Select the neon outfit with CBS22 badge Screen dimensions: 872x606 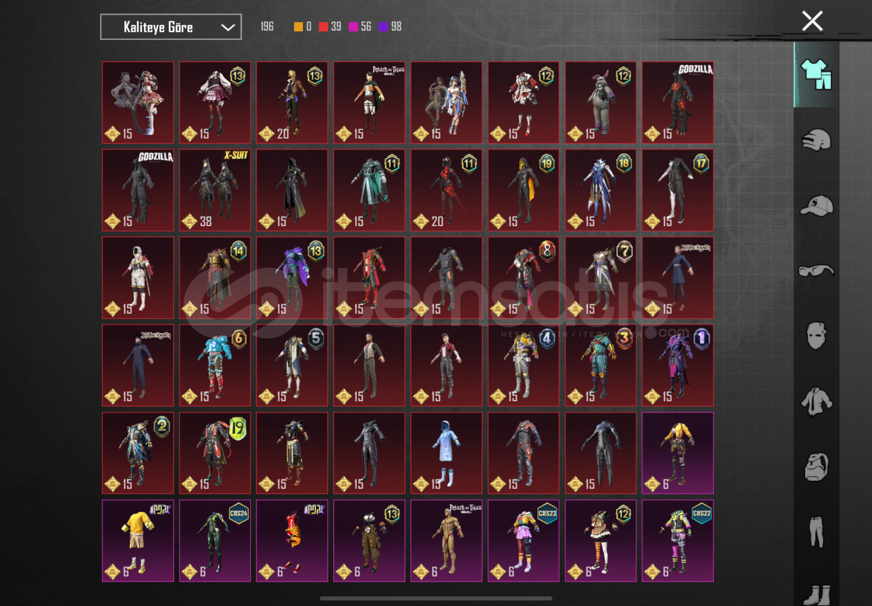tap(678, 540)
